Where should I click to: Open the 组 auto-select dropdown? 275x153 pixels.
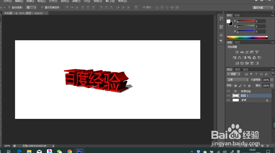pyautogui.click(x=31, y=7)
